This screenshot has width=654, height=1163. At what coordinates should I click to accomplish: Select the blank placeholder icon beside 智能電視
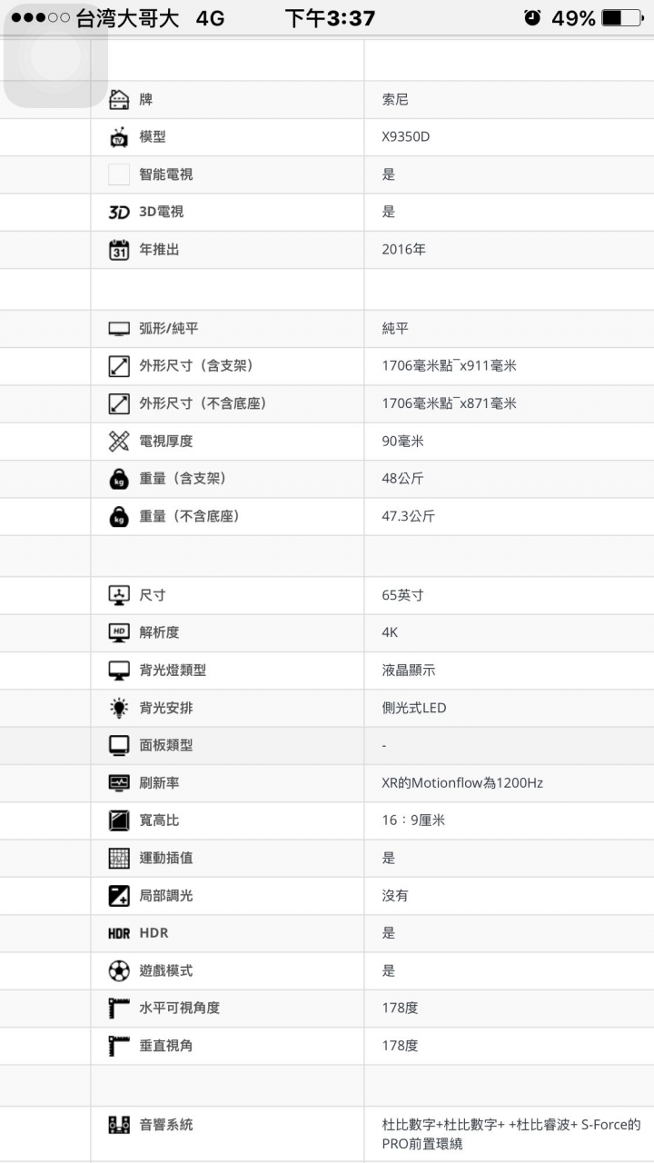tap(119, 174)
